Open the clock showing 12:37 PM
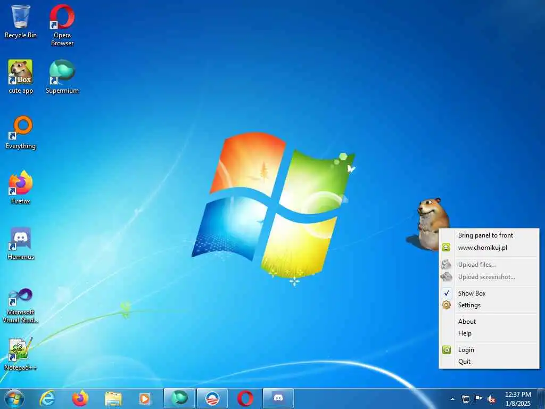The width and height of the screenshot is (545, 409). 518,399
